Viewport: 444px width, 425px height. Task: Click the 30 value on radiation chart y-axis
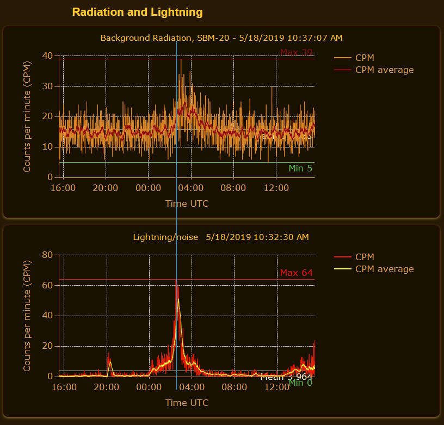click(47, 86)
